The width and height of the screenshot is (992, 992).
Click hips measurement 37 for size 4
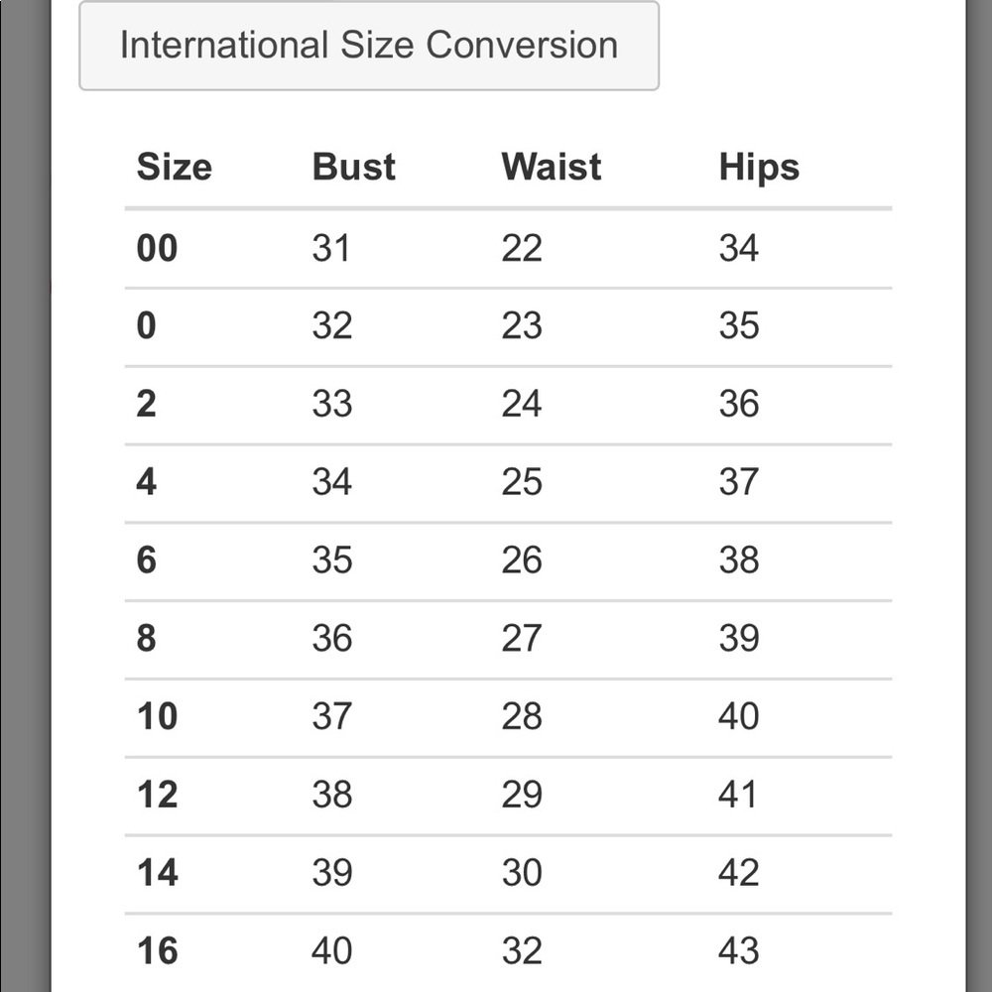(738, 482)
